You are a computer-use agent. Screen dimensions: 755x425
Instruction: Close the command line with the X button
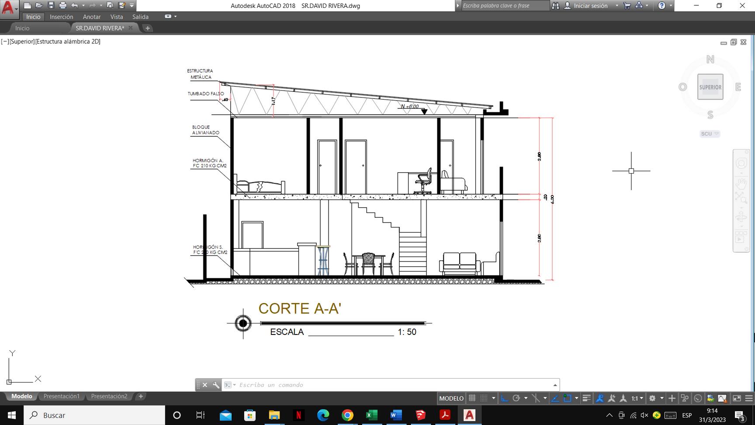(x=204, y=385)
